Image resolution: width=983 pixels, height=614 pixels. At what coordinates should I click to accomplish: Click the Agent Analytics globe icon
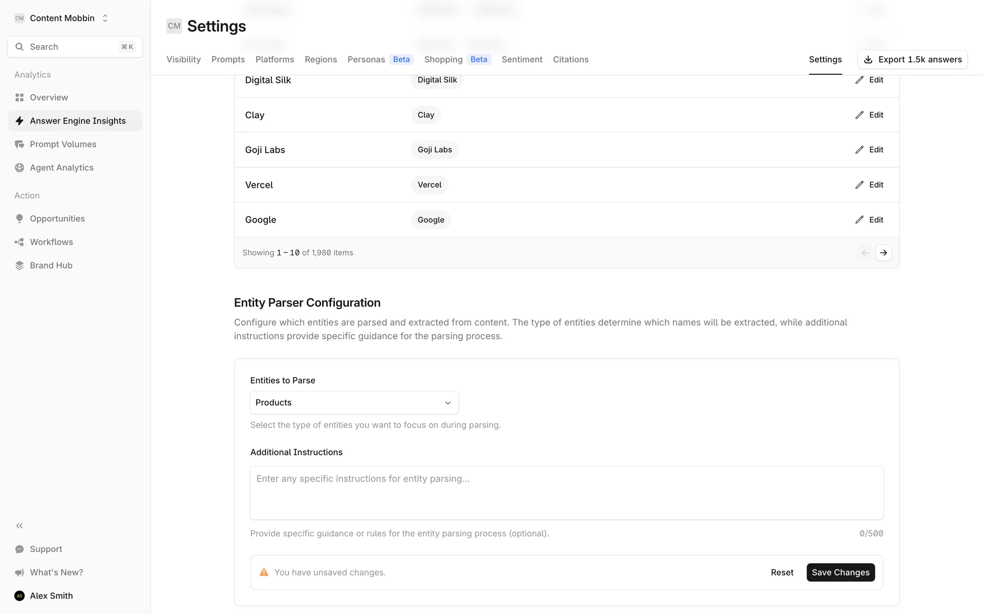(19, 168)
